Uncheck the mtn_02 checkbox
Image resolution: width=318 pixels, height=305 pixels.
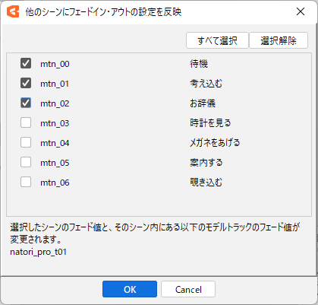26,103
